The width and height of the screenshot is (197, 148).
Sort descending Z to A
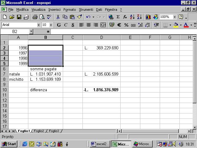[x=139, y=17]
